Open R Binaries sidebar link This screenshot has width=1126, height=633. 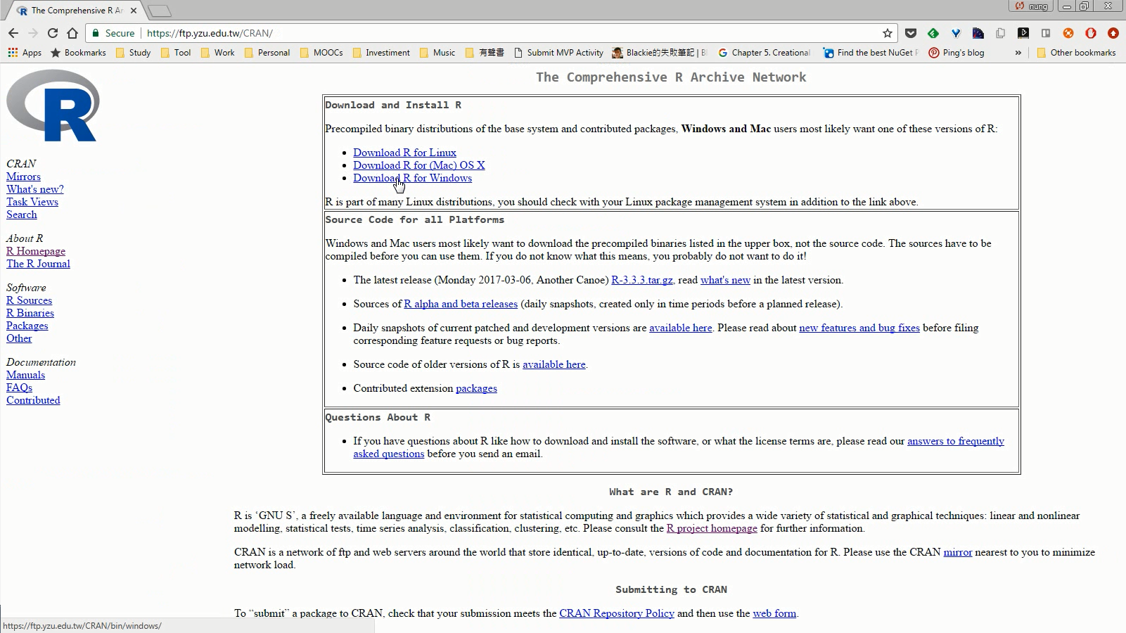(x=30, y=313)
